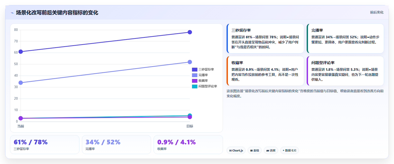Image resolution: width=394 pixels, height=164 pixels.
Task: Click the 表格 tag button
Action: tap(255, 150)
